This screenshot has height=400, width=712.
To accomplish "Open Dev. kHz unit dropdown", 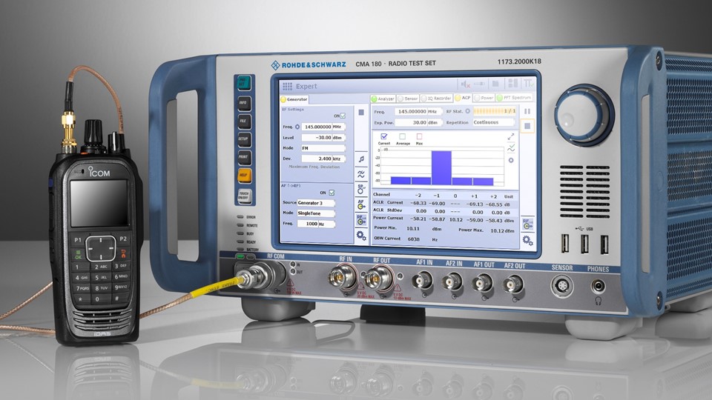I will coord(339,159).
